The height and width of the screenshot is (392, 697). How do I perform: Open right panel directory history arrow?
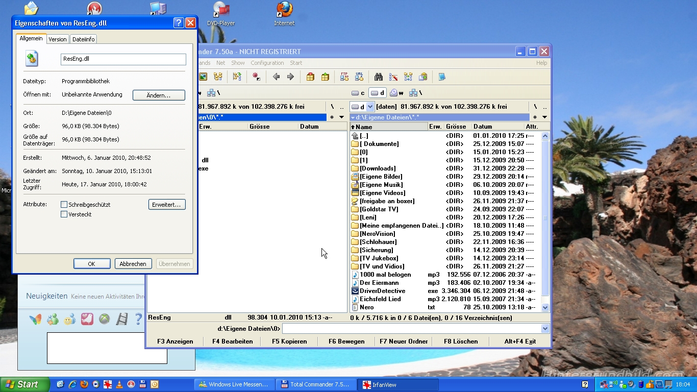(x=544, y=117)
